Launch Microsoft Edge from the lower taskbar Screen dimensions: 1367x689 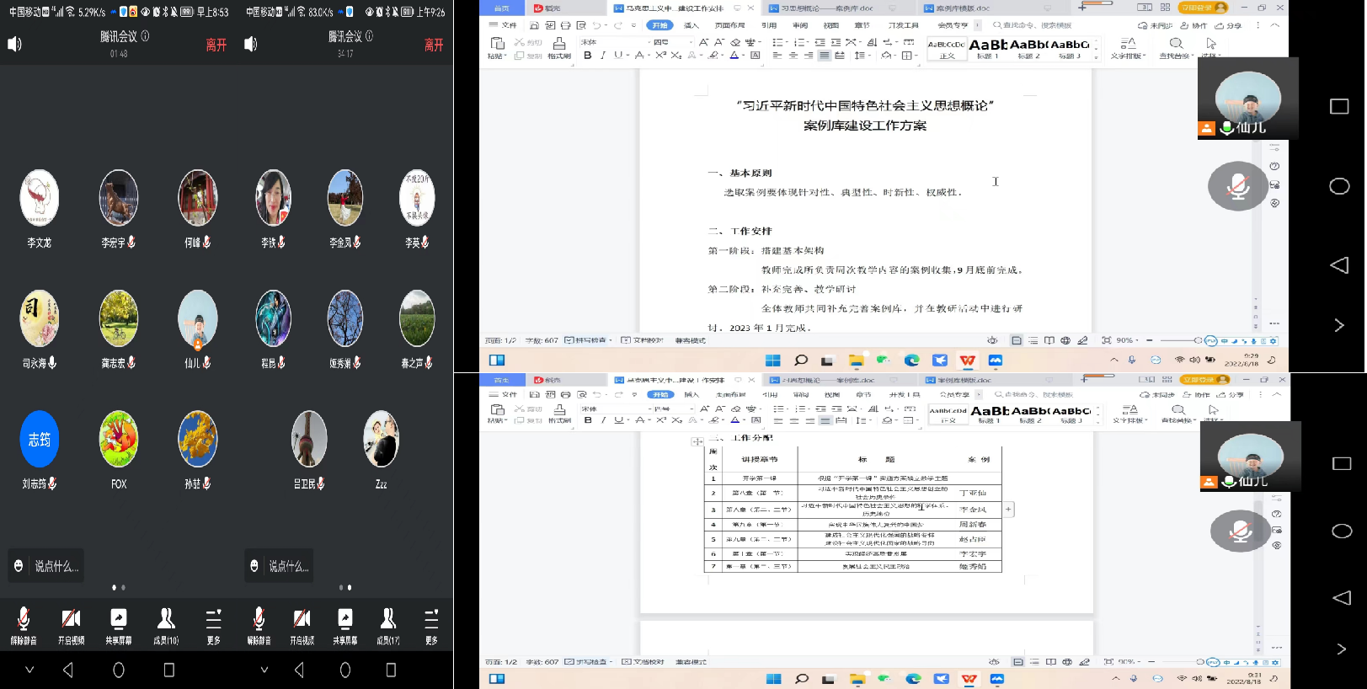(x=913, y=679)
